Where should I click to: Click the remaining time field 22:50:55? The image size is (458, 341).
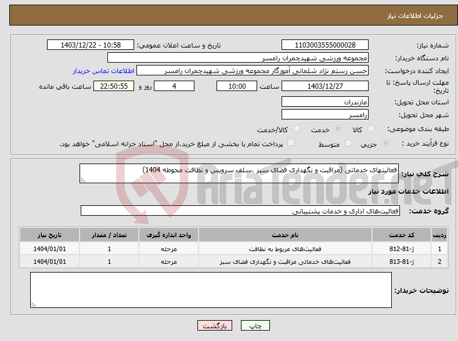coord(114,86)
